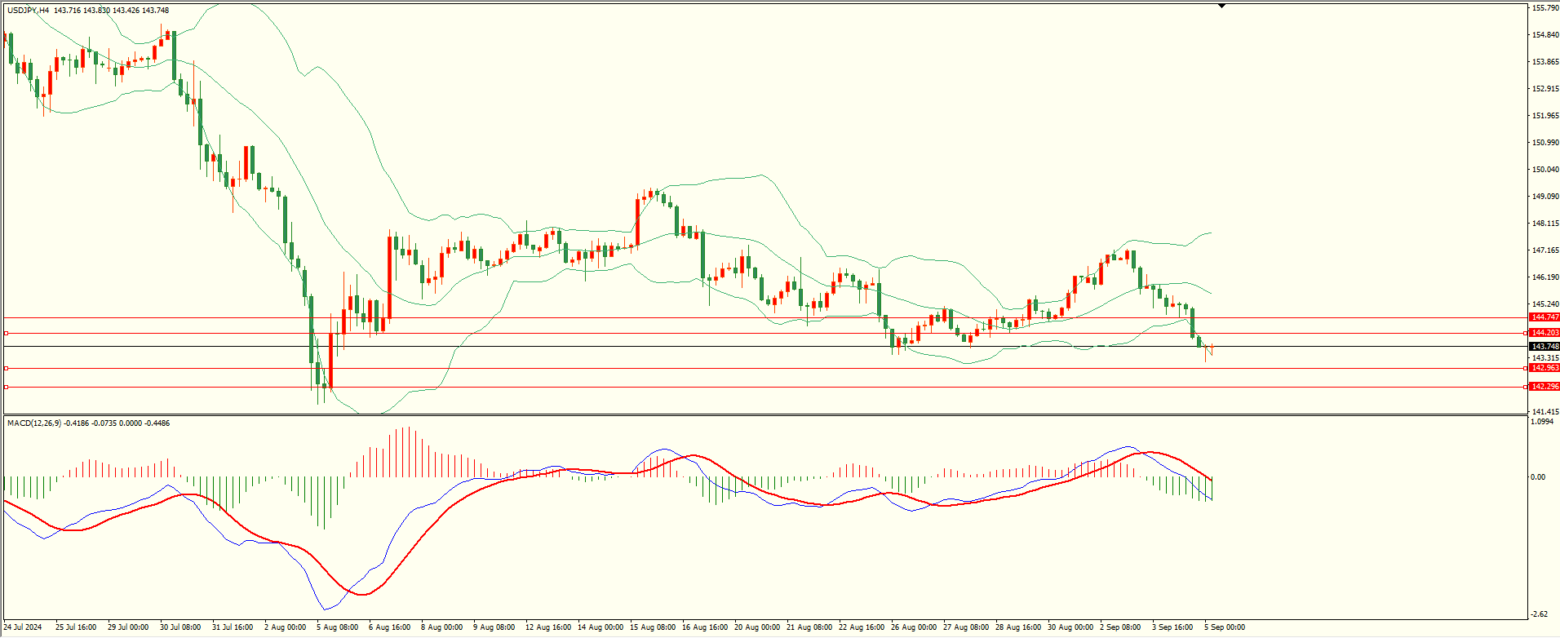Click the MACD scale's -2.62 bottom value

tap(1539, 614)
